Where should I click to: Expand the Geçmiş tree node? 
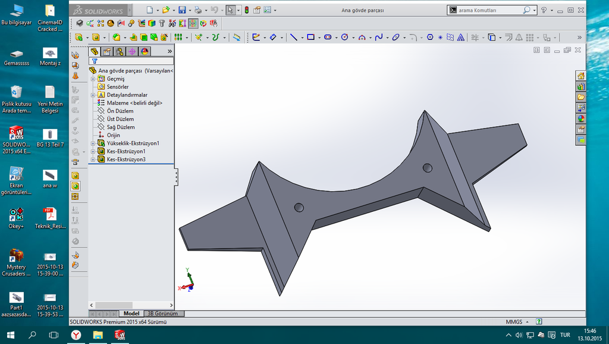click(93, 79)
